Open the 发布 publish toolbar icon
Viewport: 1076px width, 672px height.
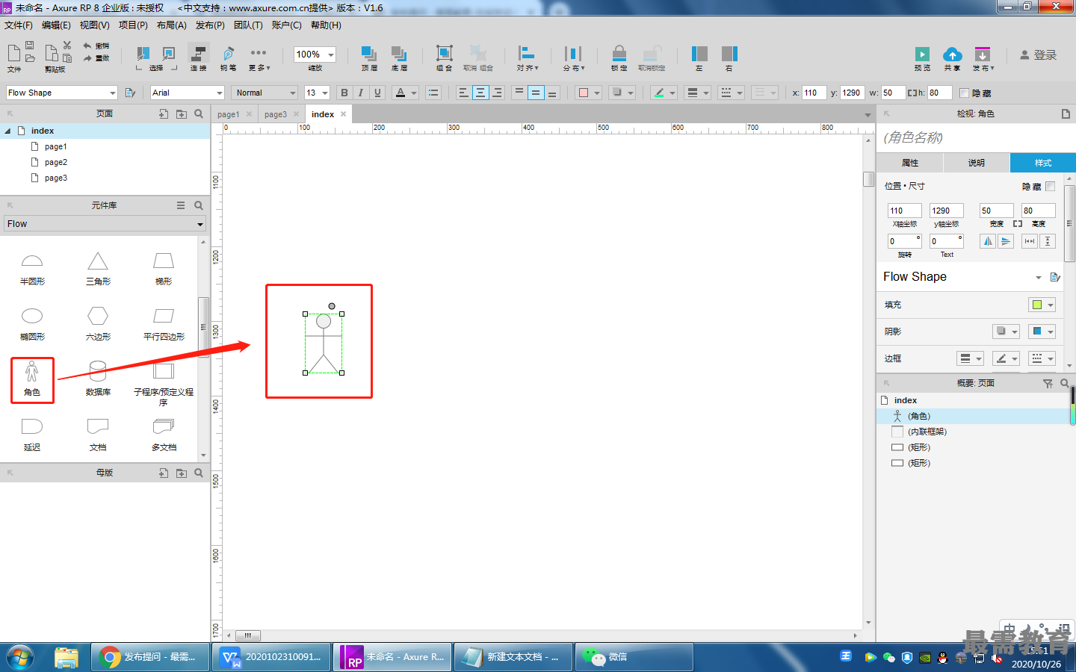(983, 58)
